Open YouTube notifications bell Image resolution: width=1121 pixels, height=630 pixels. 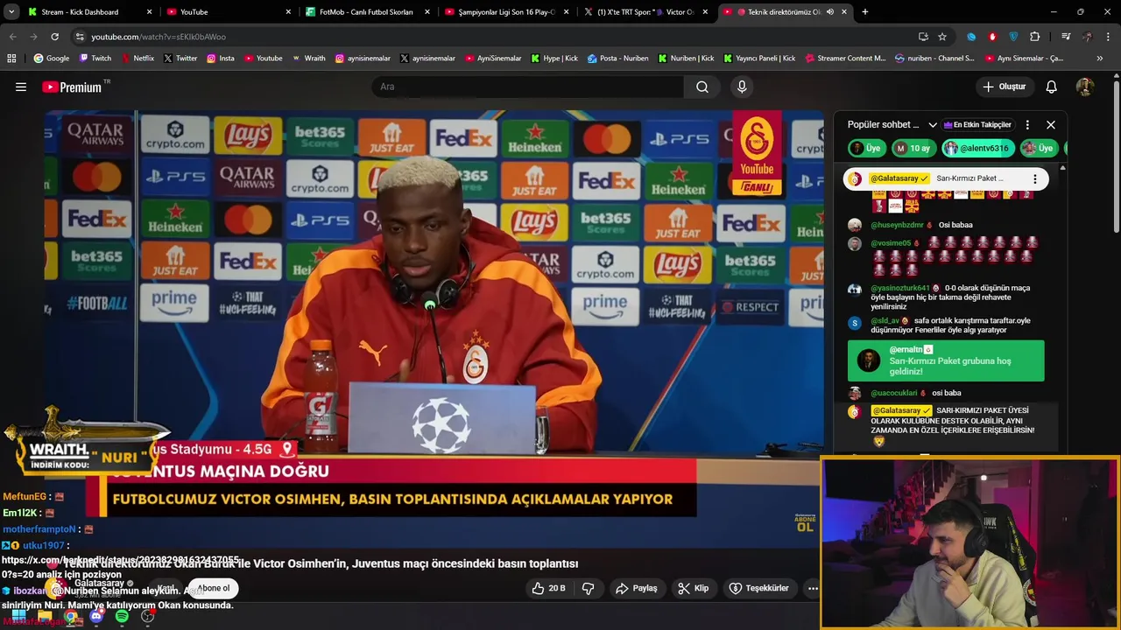[x=1052, y=87]
